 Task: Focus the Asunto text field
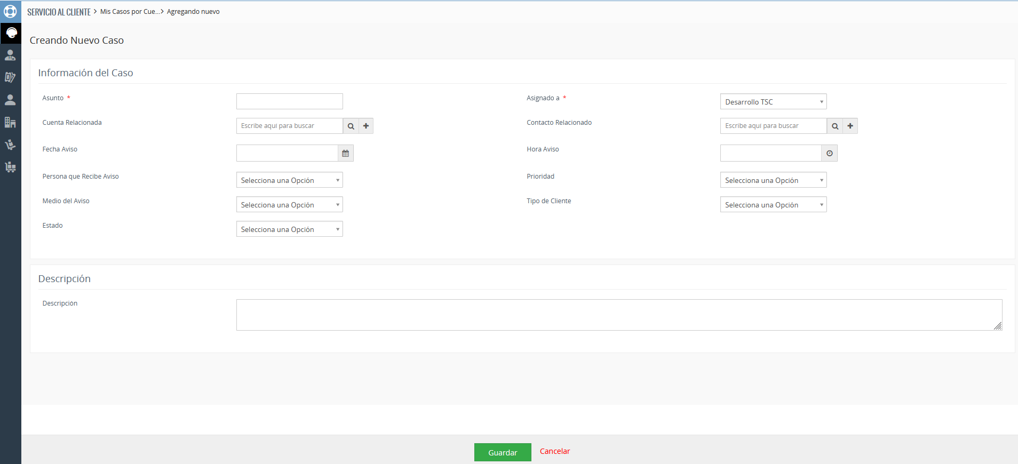pos(289,101)
